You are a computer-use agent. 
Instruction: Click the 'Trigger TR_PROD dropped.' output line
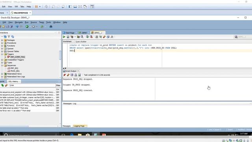coord(76,85)
